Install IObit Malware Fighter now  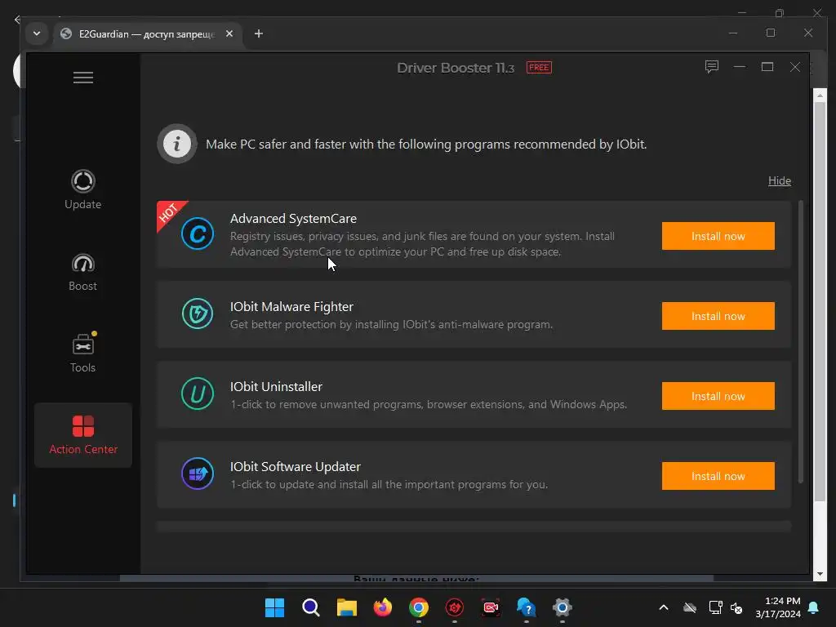pos(718,316)
